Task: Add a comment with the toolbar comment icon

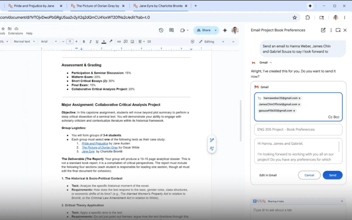Action: coord(126,41)
